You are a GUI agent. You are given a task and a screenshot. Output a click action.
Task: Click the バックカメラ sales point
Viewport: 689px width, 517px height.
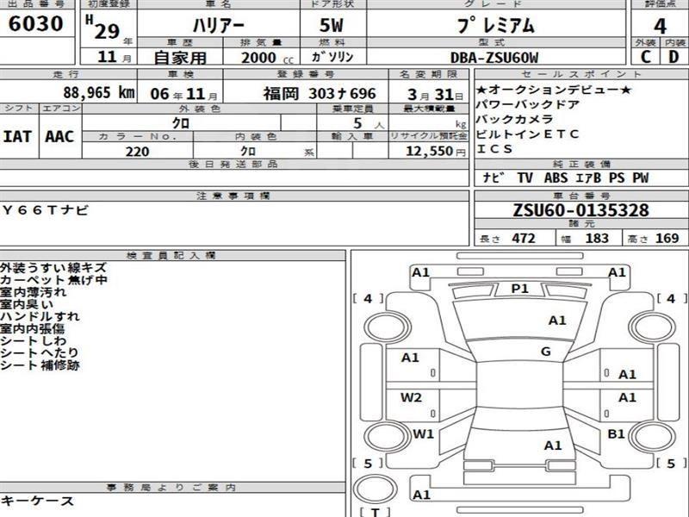point(514,120)
